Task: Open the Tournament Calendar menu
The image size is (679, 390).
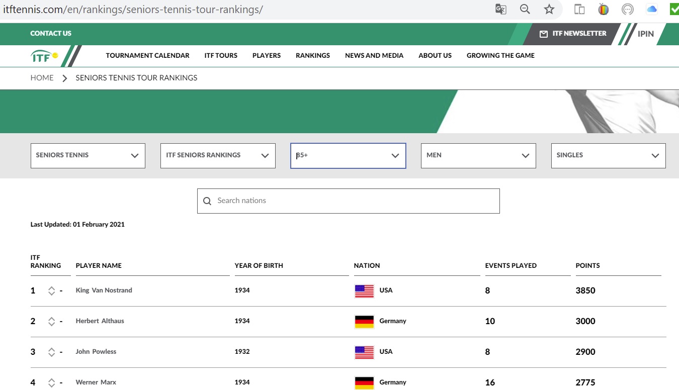Action: [x=147, y=56]
